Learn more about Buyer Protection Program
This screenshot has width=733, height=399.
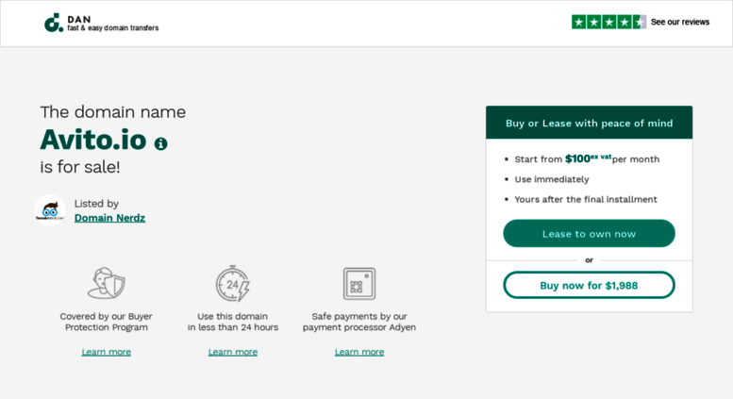coord(106,352)
